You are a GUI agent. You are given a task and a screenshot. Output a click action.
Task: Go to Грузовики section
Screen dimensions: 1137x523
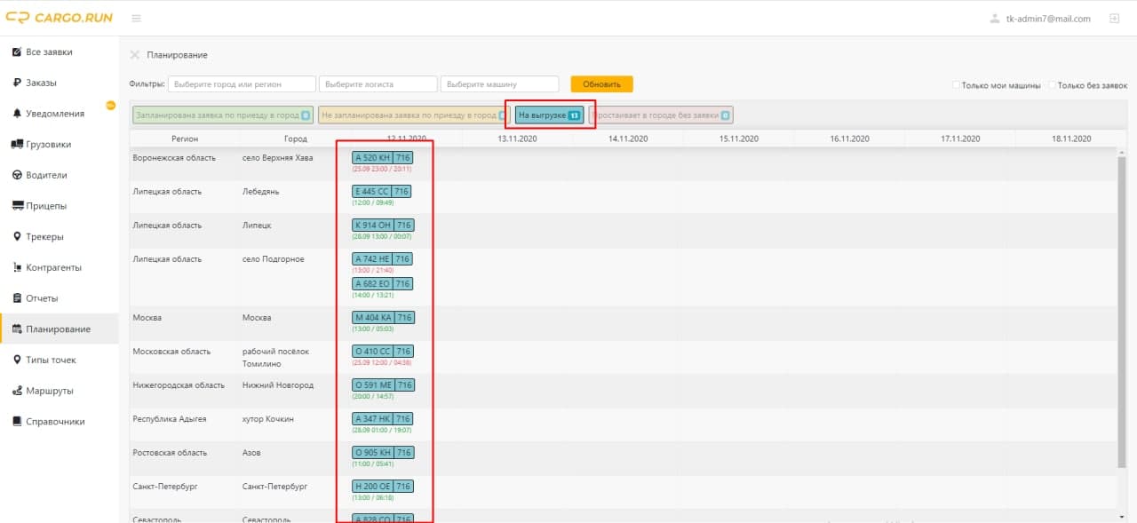(x=49, y=144)
